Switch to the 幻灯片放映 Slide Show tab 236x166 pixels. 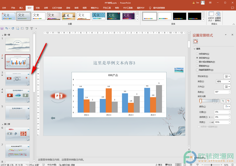point(57,8)
